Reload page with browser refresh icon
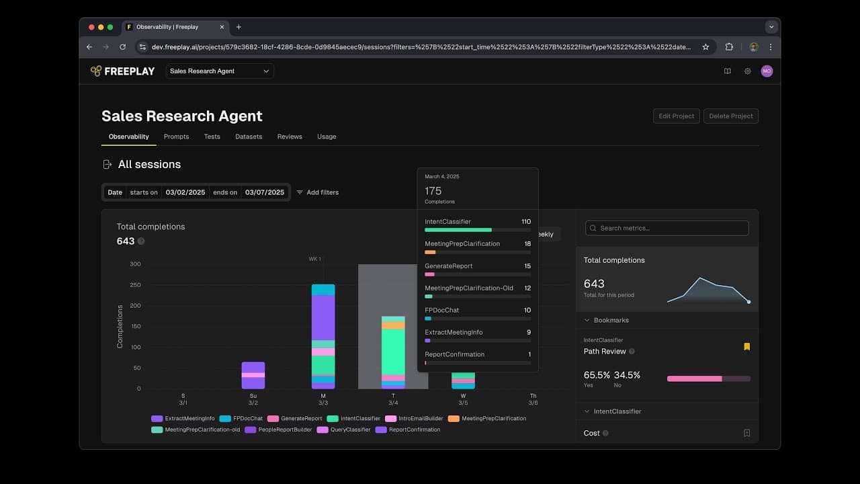The width and height of the screenshot is (860, 484). [x=122, y=47]
